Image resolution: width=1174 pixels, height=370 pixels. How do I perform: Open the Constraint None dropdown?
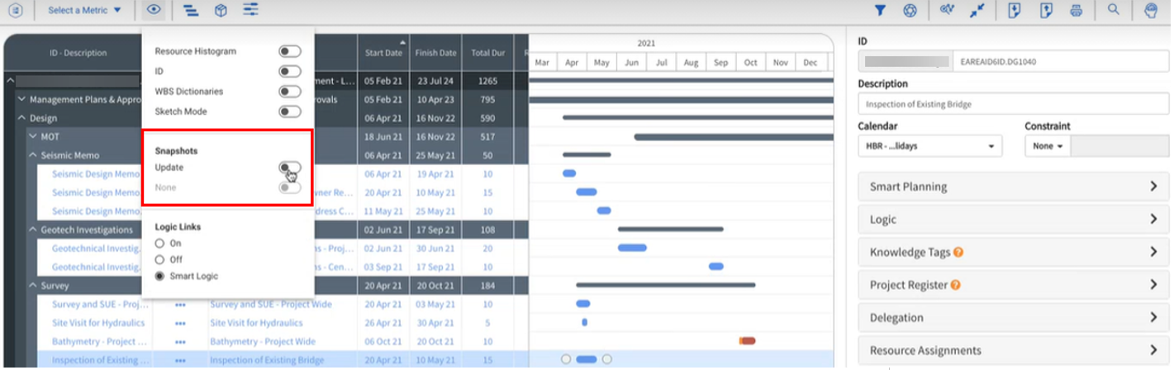pos(1048,145)
